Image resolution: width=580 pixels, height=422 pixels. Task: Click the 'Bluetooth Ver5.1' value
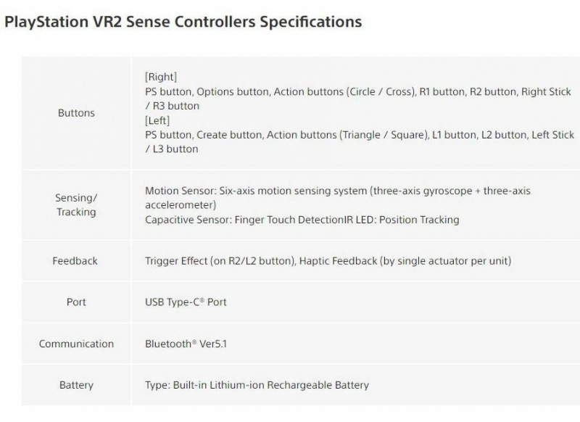[x=186, y=344]
